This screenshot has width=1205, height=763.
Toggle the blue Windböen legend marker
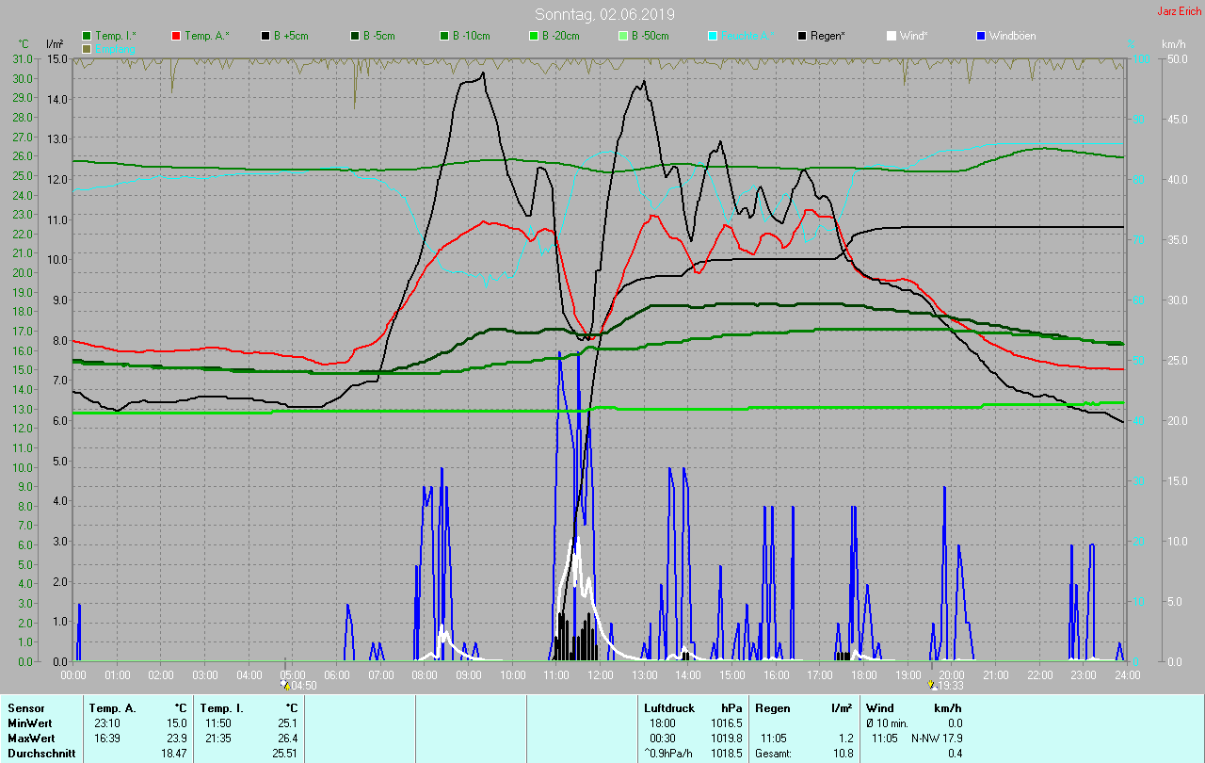coord(981,36)
